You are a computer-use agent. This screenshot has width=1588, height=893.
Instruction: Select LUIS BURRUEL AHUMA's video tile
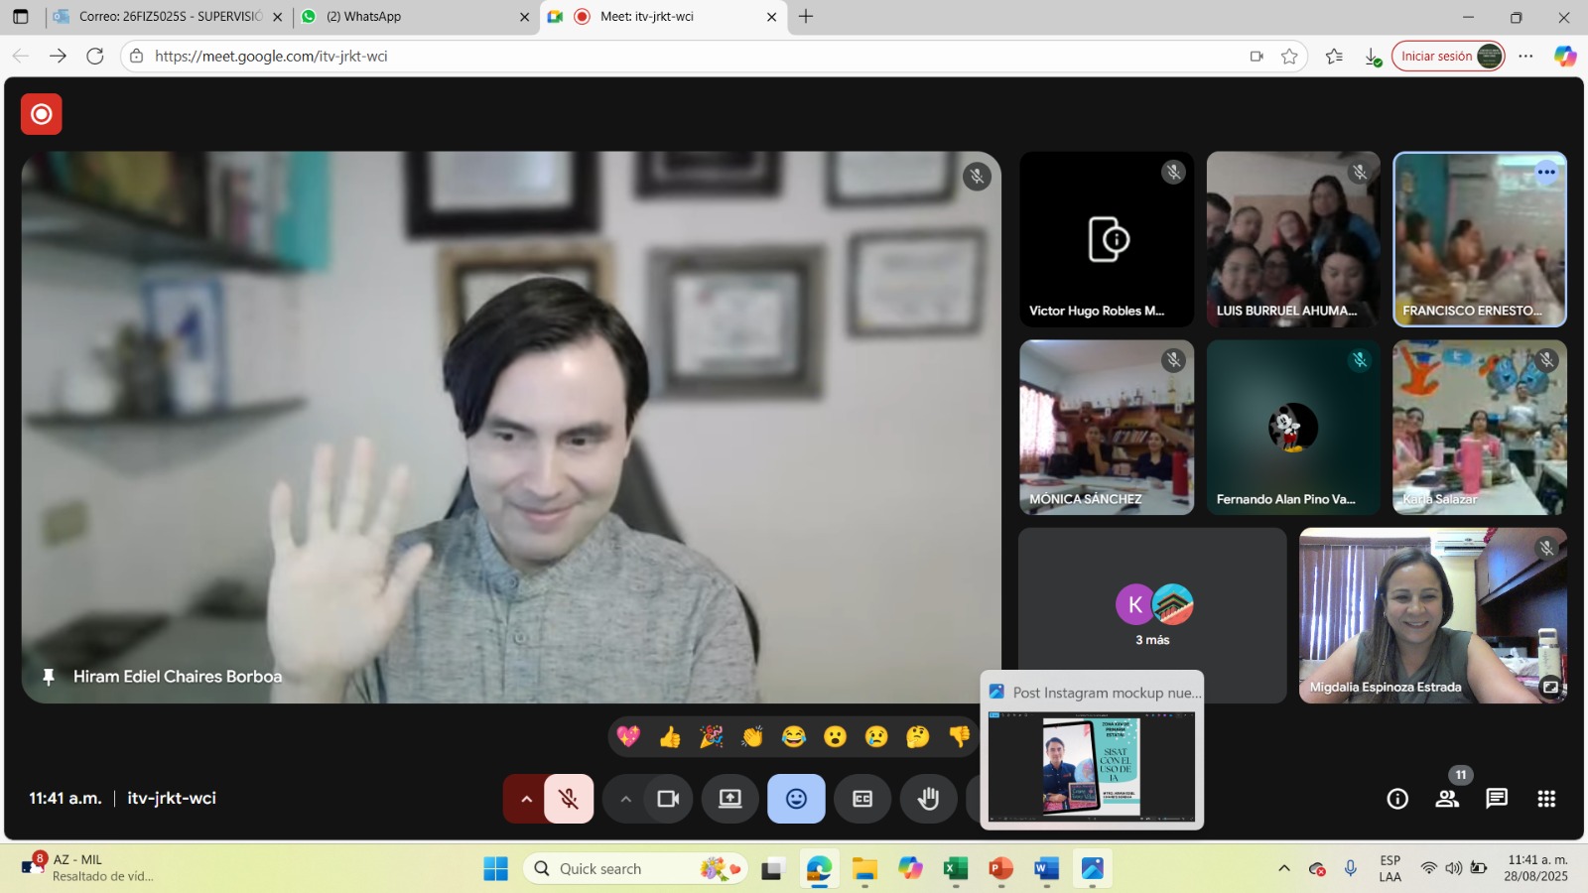click(1293, 239)
